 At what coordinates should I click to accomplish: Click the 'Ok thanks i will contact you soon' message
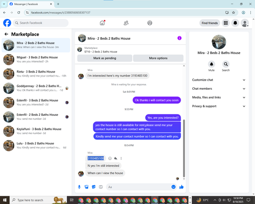pyautogui.click(x=157, y=100)
